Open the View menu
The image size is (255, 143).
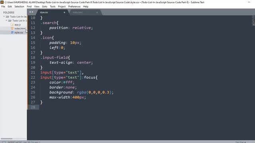pyautogui.click(x=37, y=7)
